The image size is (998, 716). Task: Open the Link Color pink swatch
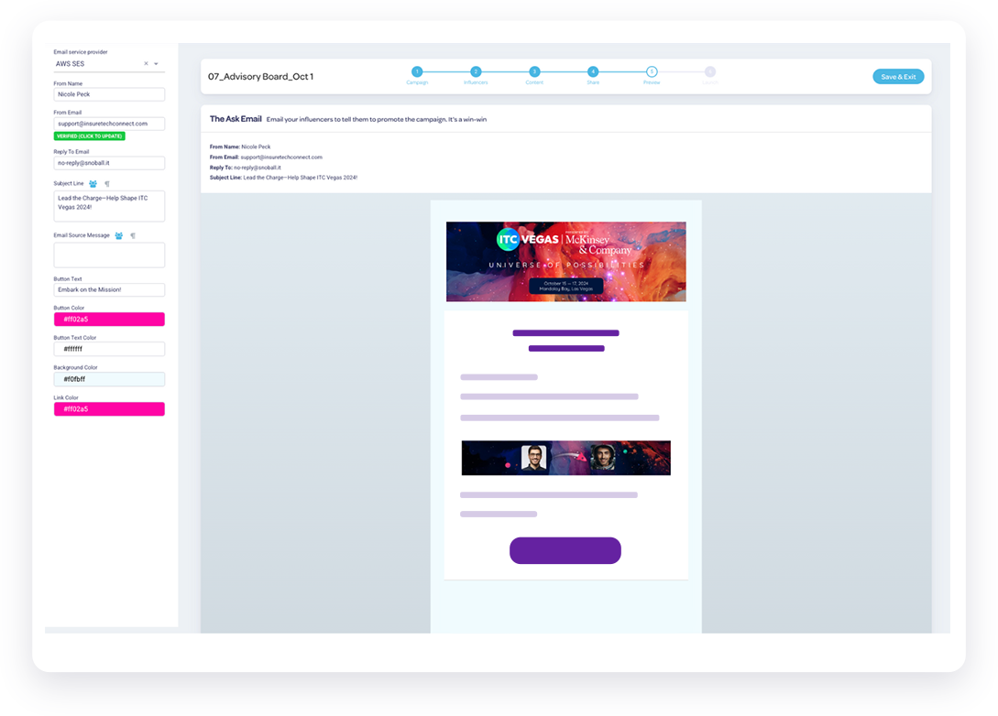point(109,409)
